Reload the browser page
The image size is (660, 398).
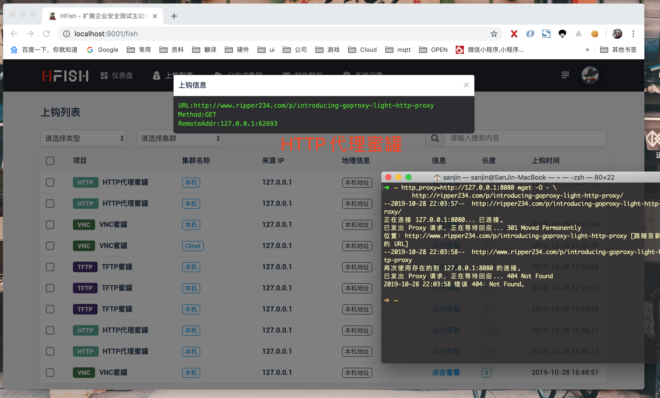point(47,34)
